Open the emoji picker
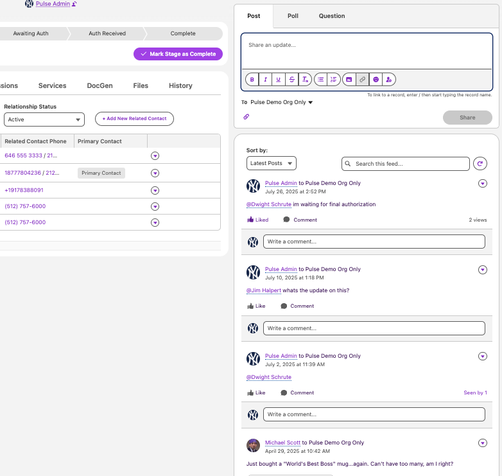502x476 pixels. click(376, 80)
